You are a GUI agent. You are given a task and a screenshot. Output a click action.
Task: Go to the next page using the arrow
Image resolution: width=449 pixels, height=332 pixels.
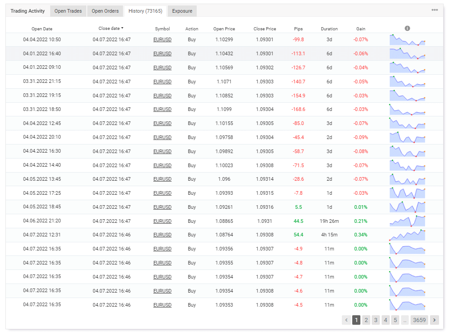pyautogui.click(x=435, y=320)
